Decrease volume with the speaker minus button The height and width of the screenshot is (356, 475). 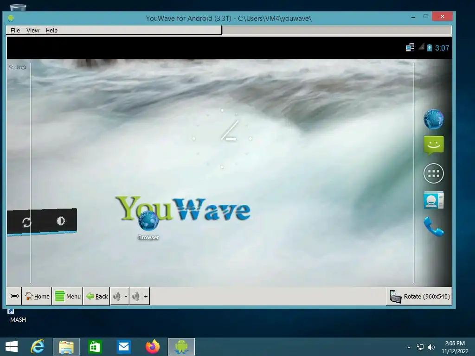[x=120, y=296]
